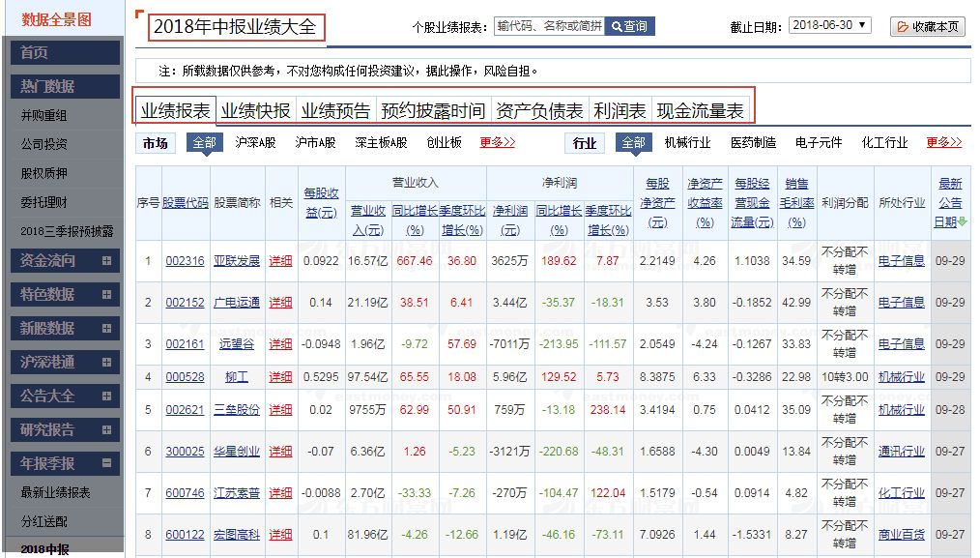Viewport: 980px width, 558px height.
Task: Expand the 研究报告 sidebar plus icon
Action: pos(106,429)
